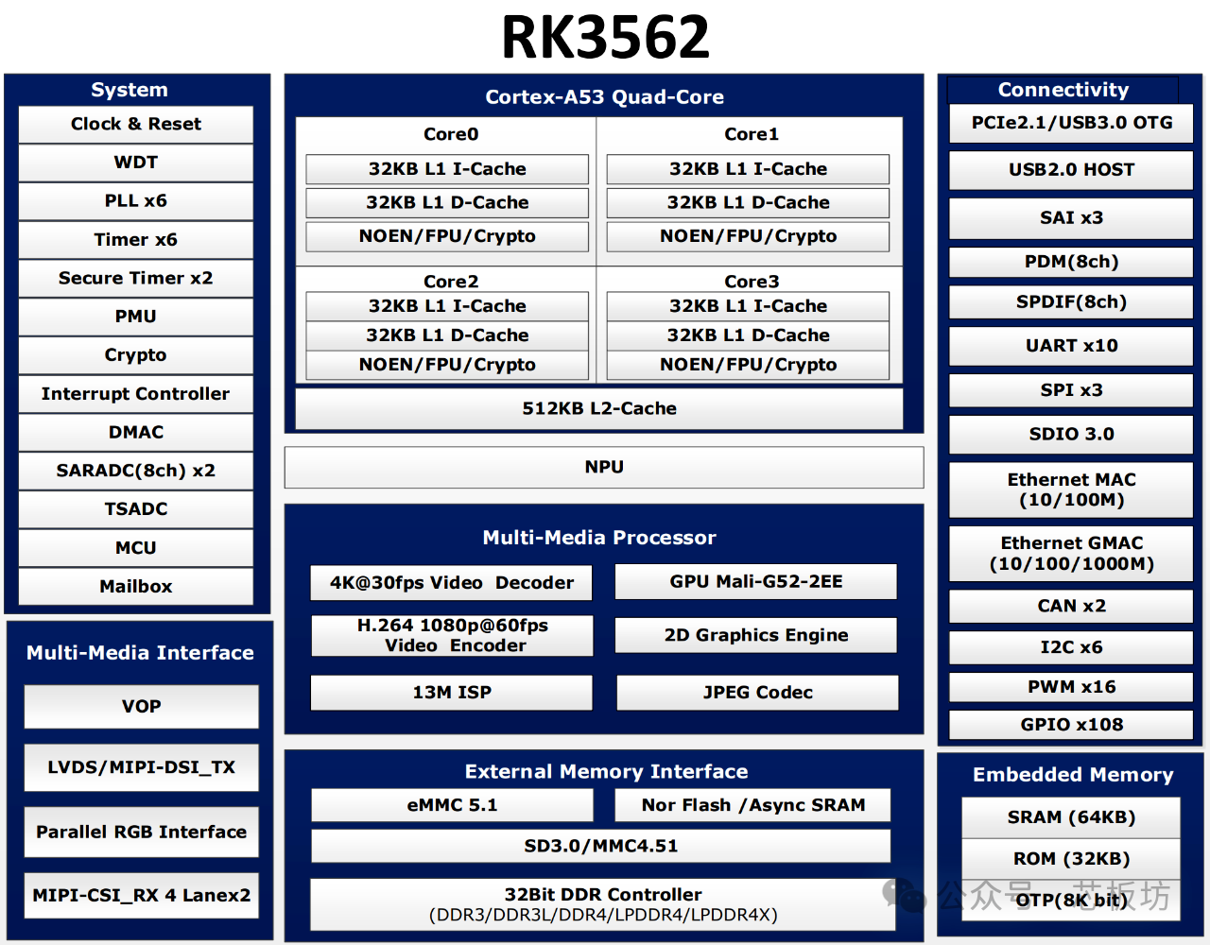Select the Ethernet GMAC block
The width and height of the screenshot is (1210, 945).
point(1071,554)
